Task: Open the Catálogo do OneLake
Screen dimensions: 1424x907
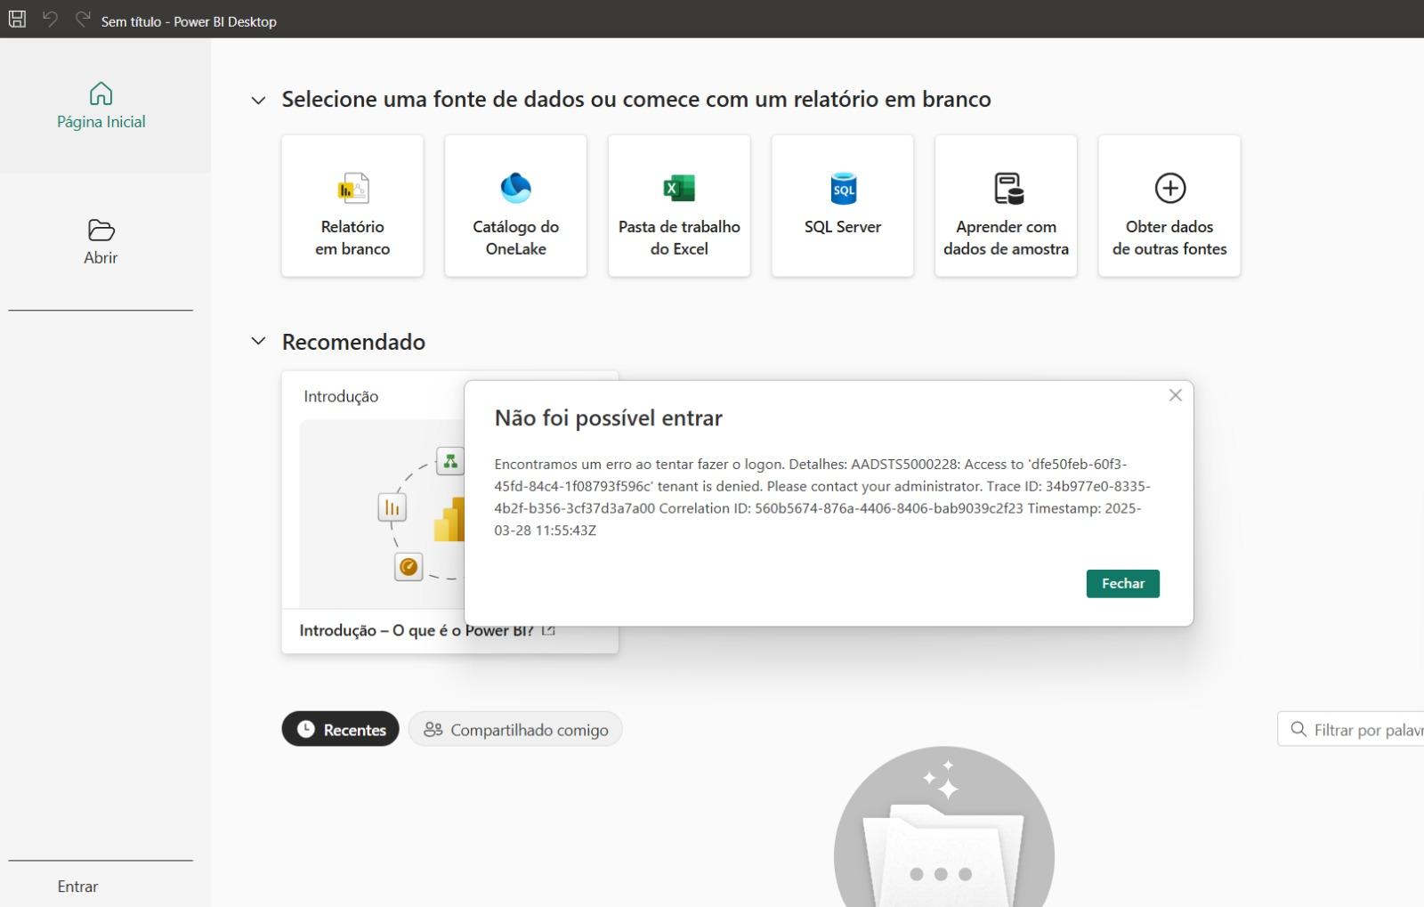Action: tap(515, 205)
